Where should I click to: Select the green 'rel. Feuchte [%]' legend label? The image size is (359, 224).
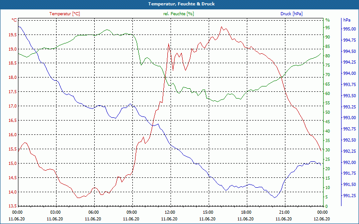click(178, 14)
